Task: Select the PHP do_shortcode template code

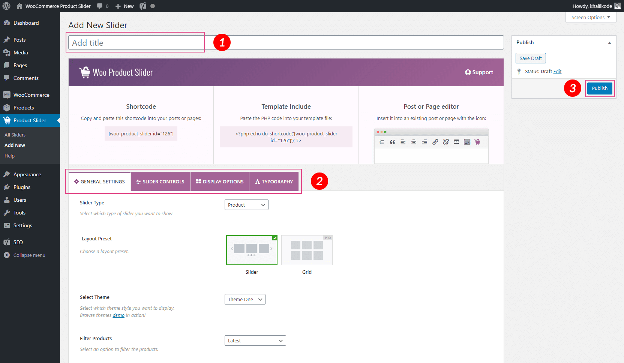Action: click(286, 137)
